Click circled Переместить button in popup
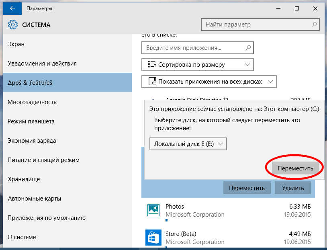The image size is (327, 250). [x=295, y=168]
